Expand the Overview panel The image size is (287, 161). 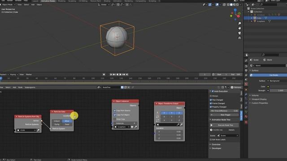coord(216,144)
